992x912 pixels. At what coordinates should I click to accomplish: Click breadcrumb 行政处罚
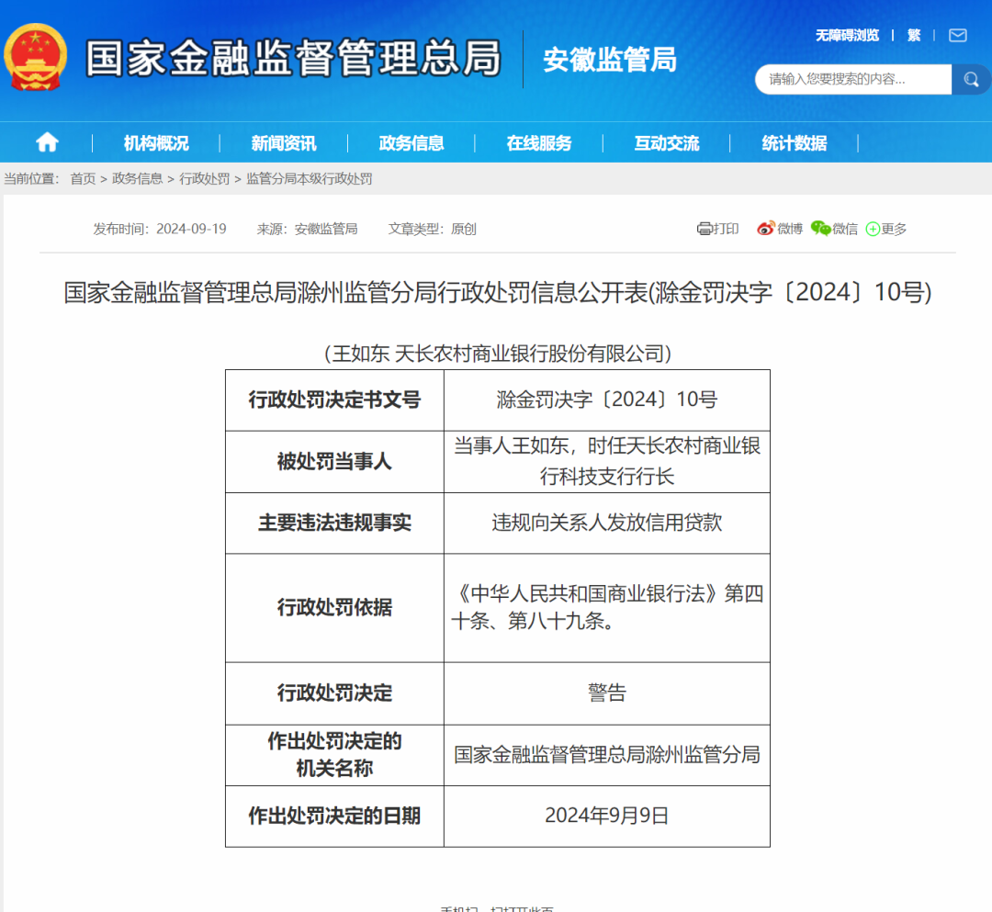pos(204,179)
